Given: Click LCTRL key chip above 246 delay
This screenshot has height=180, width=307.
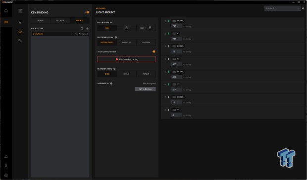Looking at the screenshot, I should 178,21.
